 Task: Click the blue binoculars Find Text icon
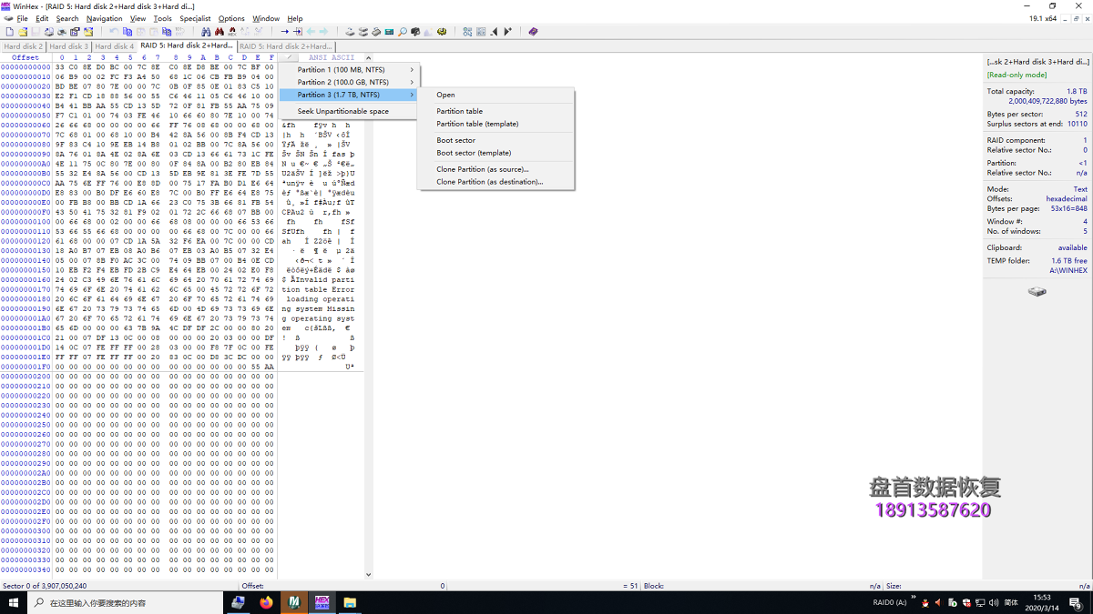205,31
